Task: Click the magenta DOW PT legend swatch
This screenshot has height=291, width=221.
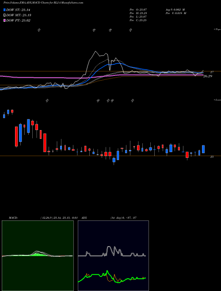Action: click(5, 20)
